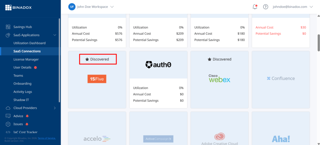The image size is (320, 145).
Task: Open the johndoe@binadox.com account dropdown
Action: tap(292, 7)
